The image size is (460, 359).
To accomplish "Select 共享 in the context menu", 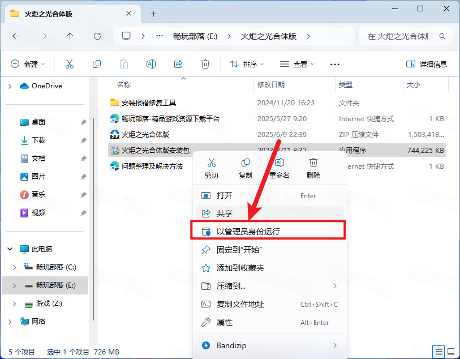I will (269, 213).
